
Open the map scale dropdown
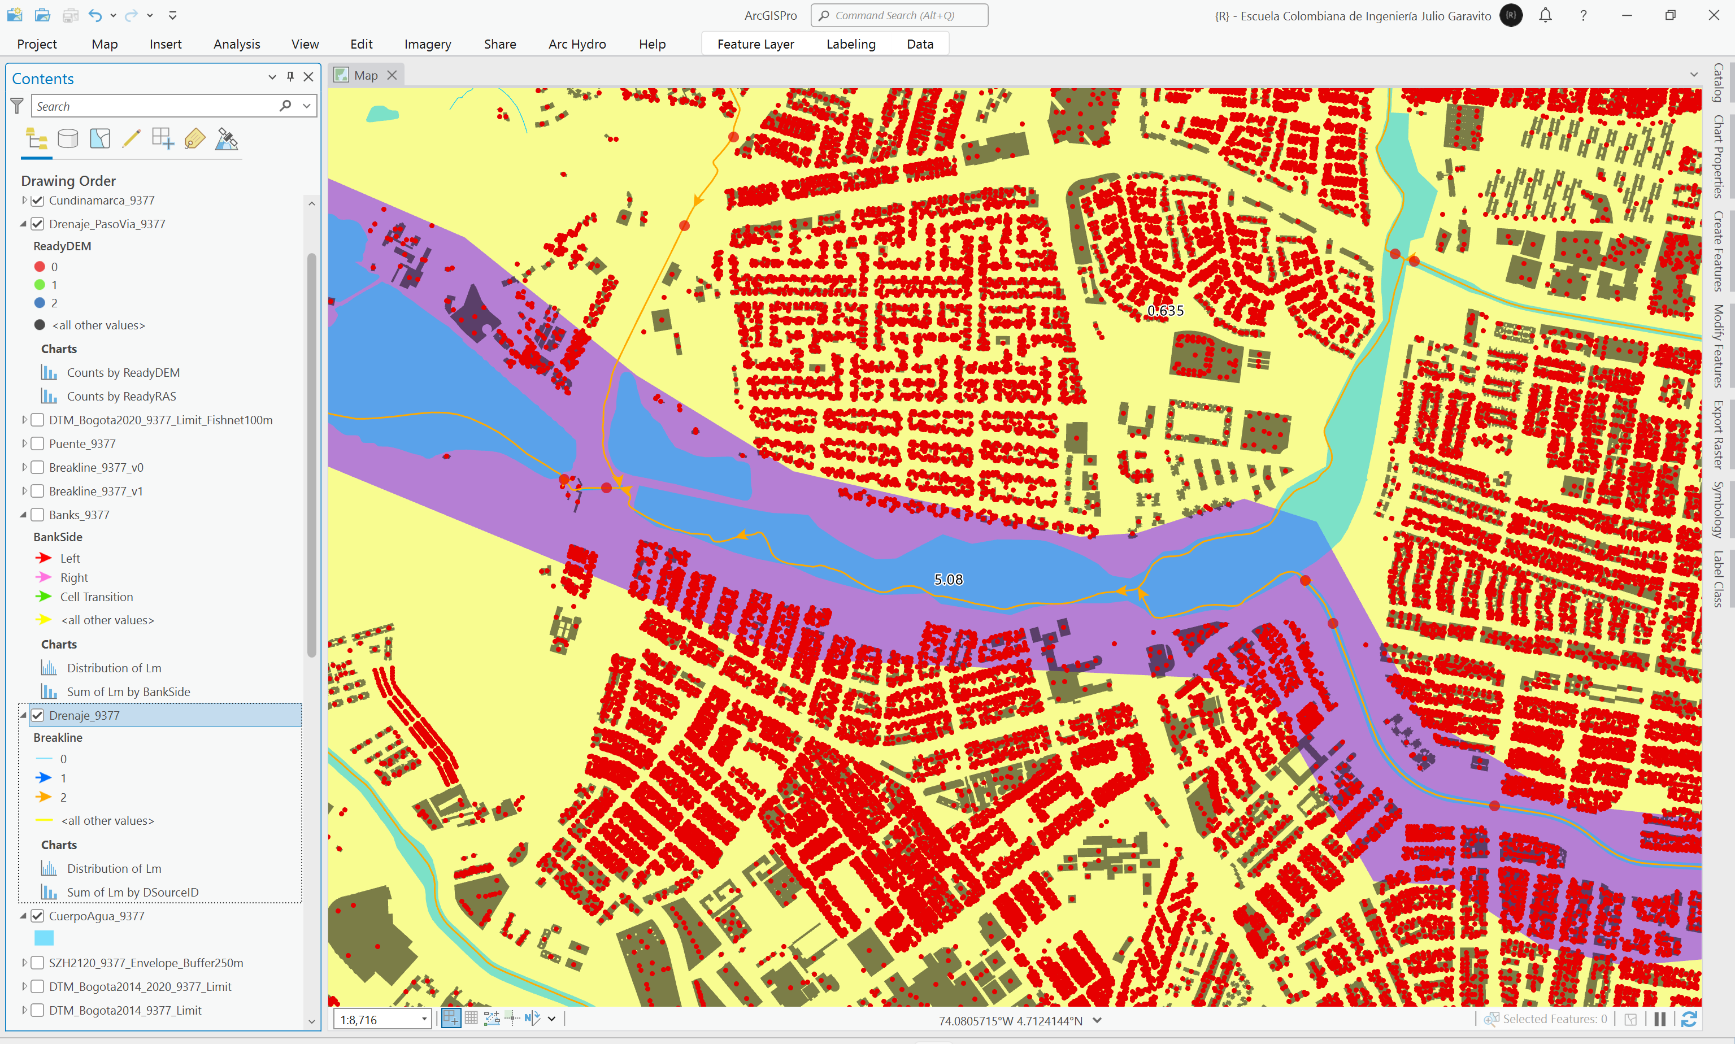tap(424, 1019)
